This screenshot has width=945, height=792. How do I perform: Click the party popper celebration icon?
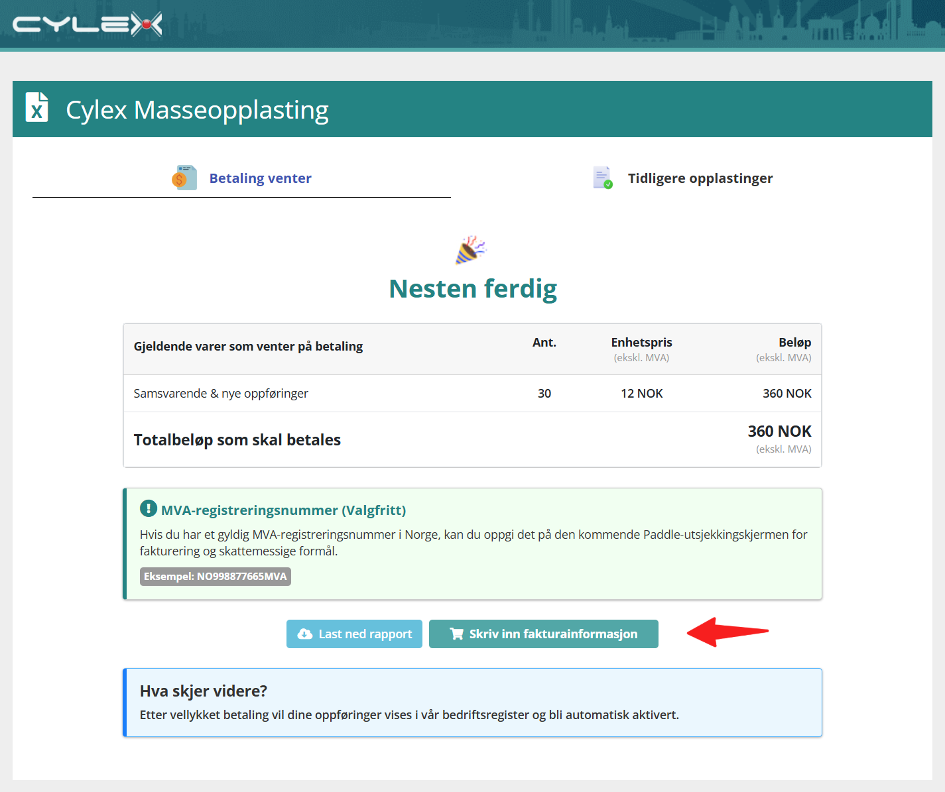pos(471,249)
